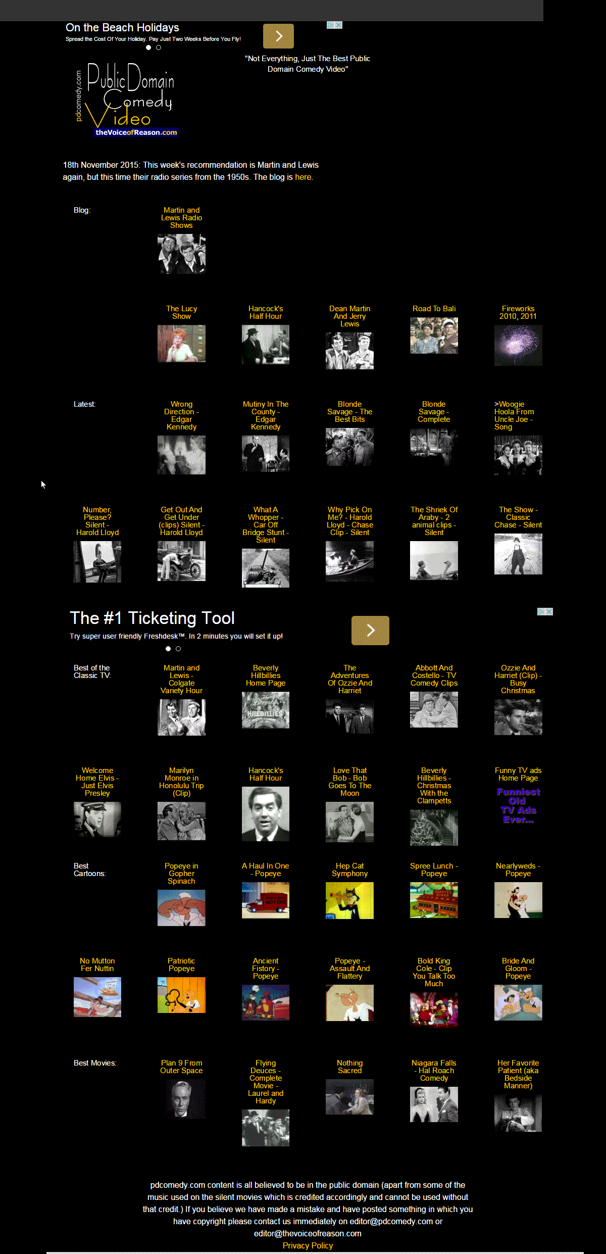This screenshot has width=606, height=1254.
Task: Click the top ad's gold arrow button
Action: click(x=278, y=36)
